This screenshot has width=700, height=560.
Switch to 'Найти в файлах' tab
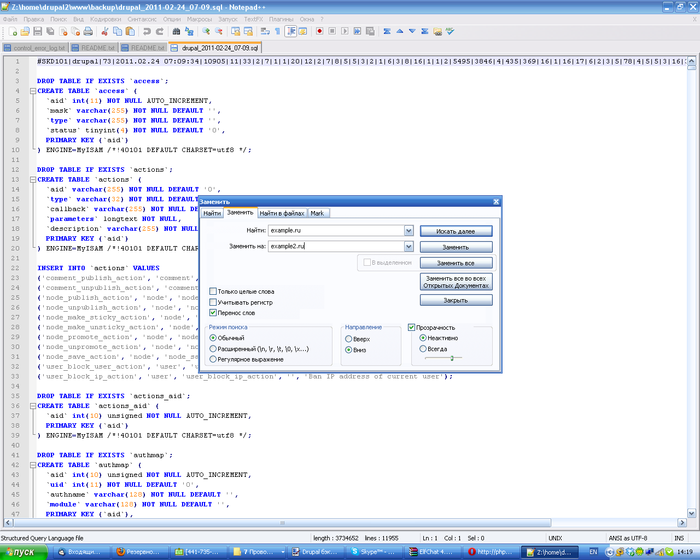(282, 213)
